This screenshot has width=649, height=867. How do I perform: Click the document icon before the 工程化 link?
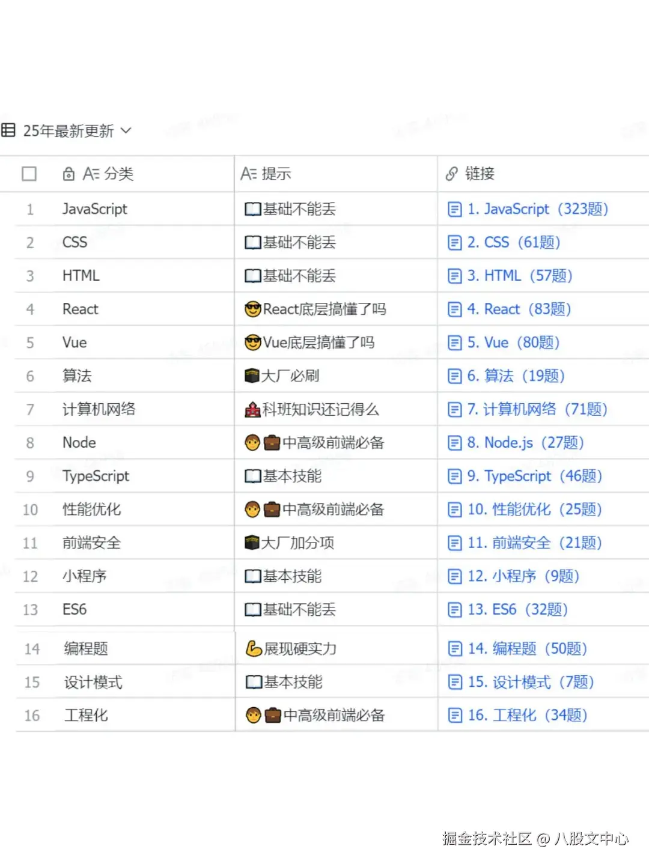tap(455, 715)
